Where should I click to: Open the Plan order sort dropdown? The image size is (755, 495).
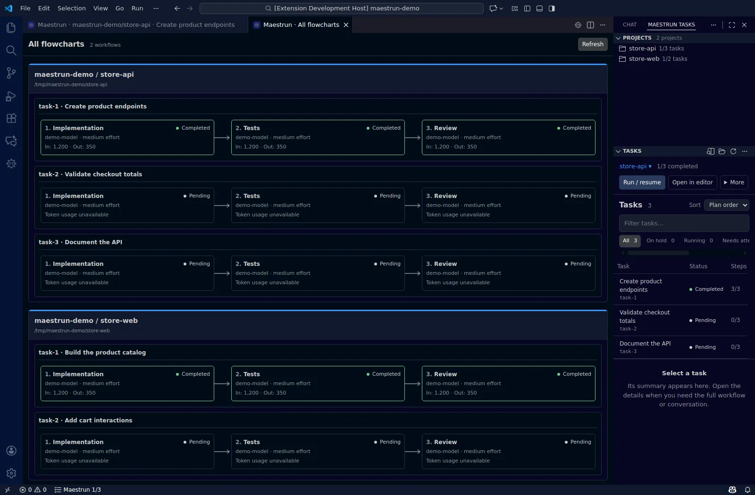coord(727,205)
